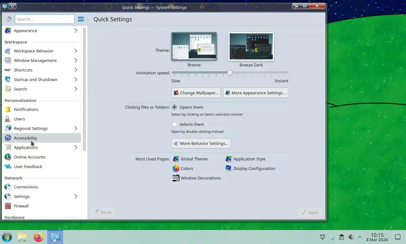Select the Breeze Dark theme thumbnail

[x=251, y=46]
